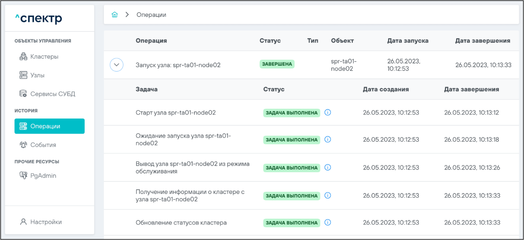Viewport: 524px width, 240px height.
Task: Click the 'Операция' column header
Action: [x=151, y=41]
